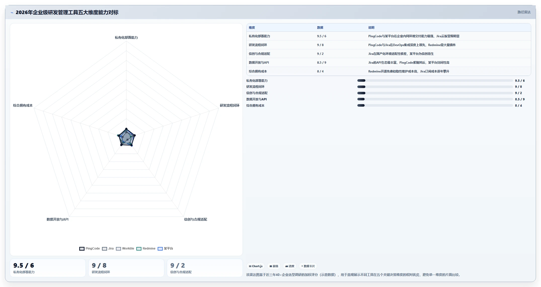Click table data cell 8 / 4
The height and width of the screenshot is (287, 541).
tap(320, 71)
